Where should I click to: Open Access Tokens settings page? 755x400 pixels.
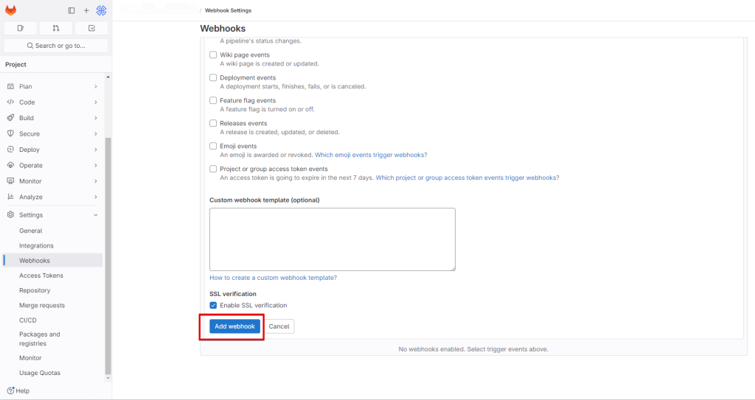[41, 276]
